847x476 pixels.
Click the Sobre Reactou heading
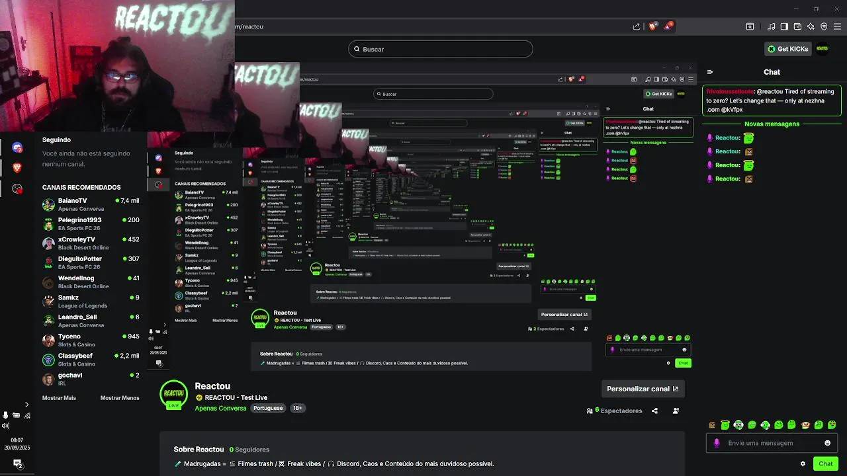pyautogui.click(x=199, y=450)
